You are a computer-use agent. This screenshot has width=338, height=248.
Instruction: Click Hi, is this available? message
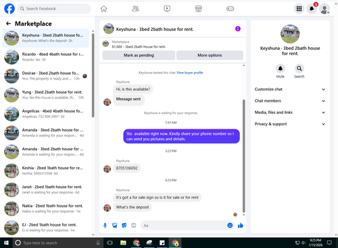133,89
